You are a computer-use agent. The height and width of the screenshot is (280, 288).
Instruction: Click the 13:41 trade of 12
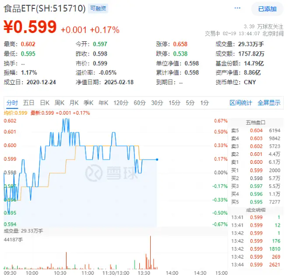tap(256, 225)
